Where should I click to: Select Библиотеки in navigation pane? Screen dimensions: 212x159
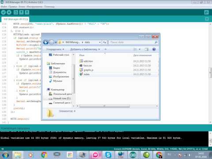(56, 64)
